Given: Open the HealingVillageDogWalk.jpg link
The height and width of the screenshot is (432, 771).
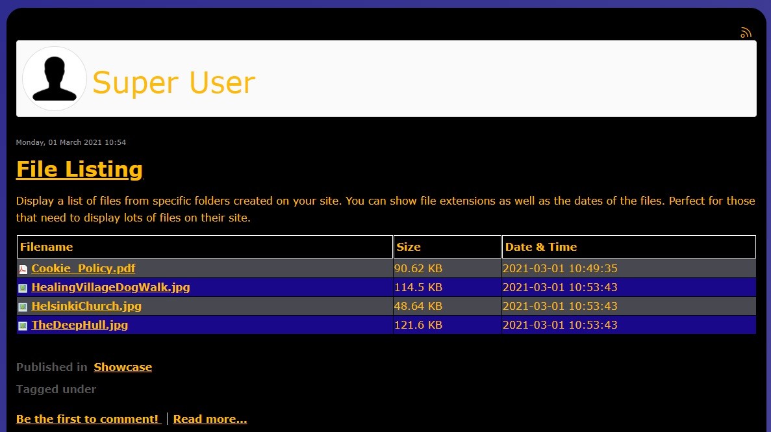Looking at the screenshot, I should click(x=110, y=287).
